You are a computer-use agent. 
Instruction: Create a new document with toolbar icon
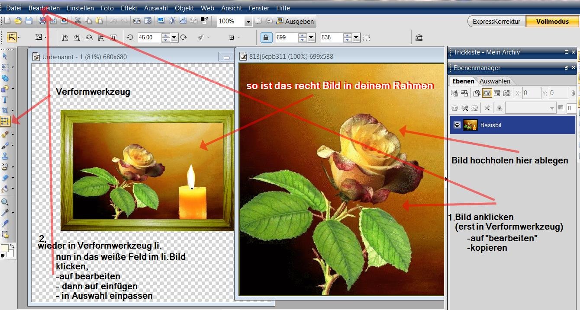7,21
